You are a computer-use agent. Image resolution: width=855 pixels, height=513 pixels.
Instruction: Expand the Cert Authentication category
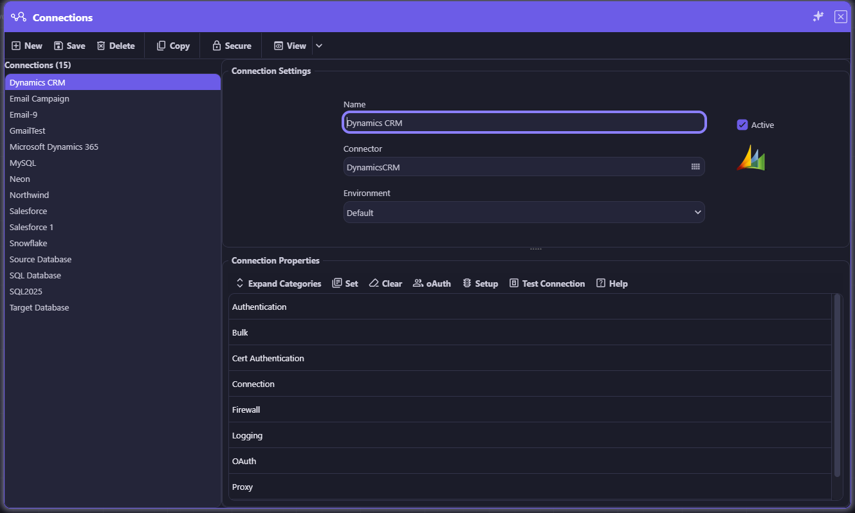pos(530,358)
